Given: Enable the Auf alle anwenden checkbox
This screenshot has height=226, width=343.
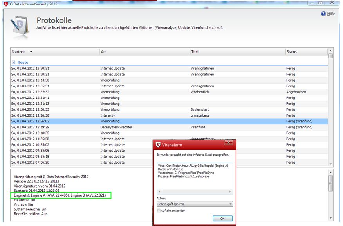Looking at the screenshot, I should pos(158,211).
